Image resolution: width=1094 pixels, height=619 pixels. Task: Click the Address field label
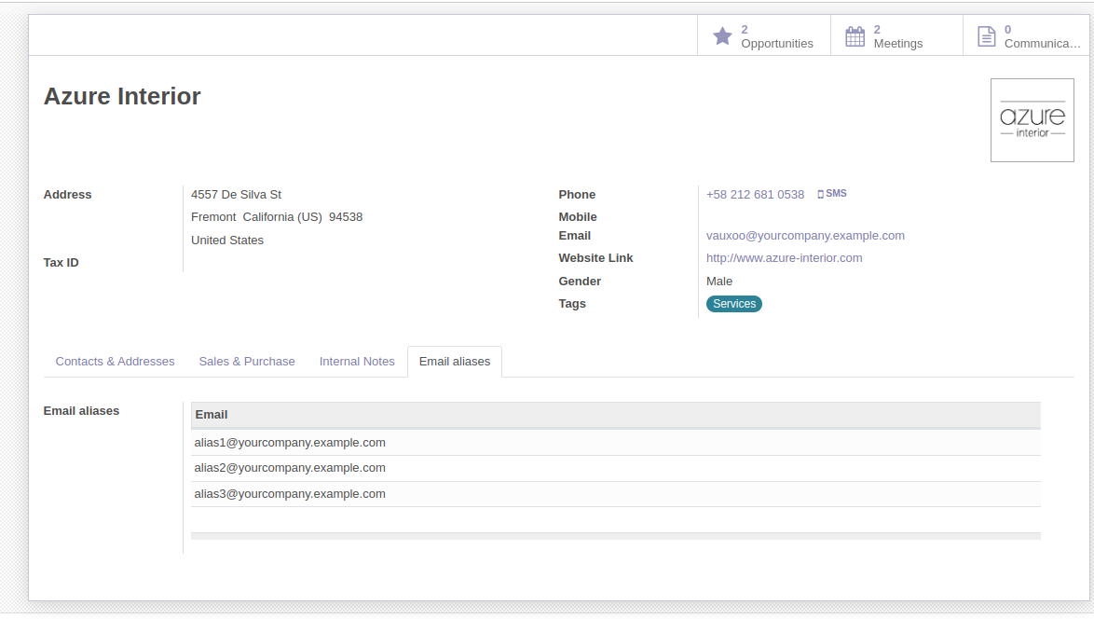coord(68,195)
